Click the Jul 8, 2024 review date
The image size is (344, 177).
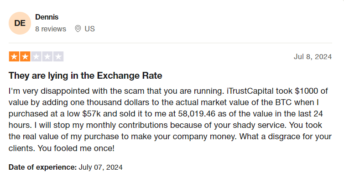(313, 57)
